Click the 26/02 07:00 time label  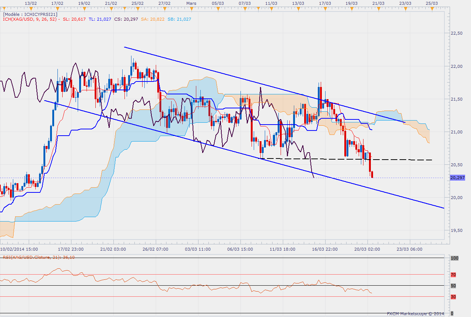[155, 249]
